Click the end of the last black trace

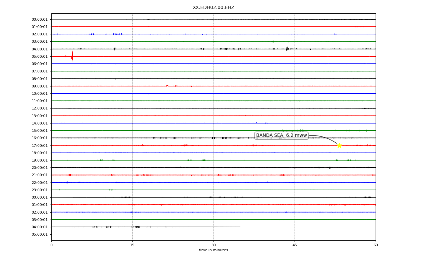(240, 227)
